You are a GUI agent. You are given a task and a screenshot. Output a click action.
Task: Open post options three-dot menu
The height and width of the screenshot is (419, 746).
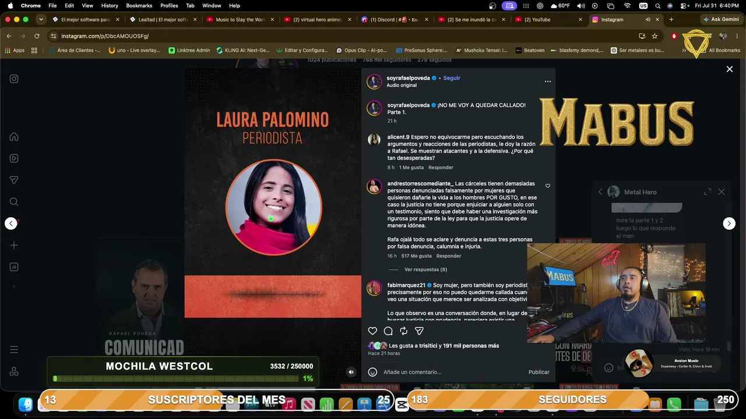tap(547, 81)
